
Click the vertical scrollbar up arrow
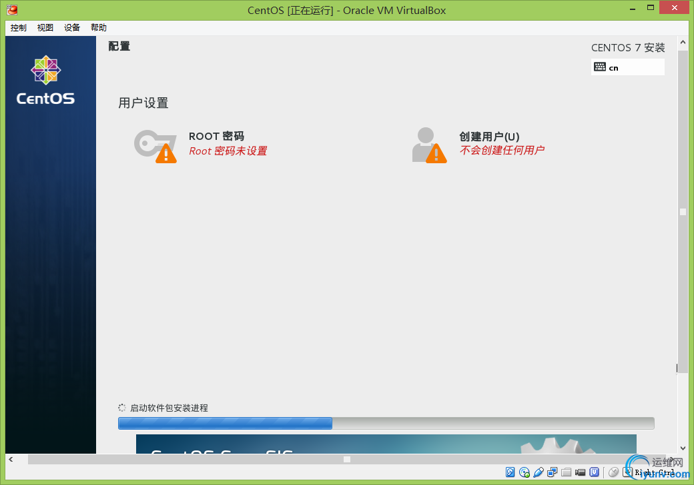click(683, 43)
